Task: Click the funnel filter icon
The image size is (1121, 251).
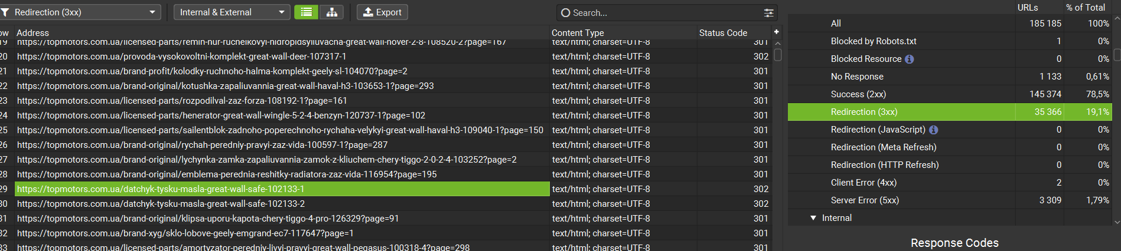Action: tap(5, 12)
